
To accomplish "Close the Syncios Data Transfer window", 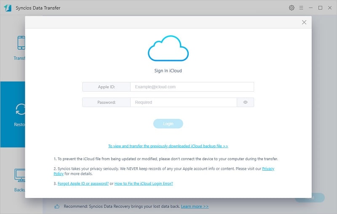I will pos(330,8).
